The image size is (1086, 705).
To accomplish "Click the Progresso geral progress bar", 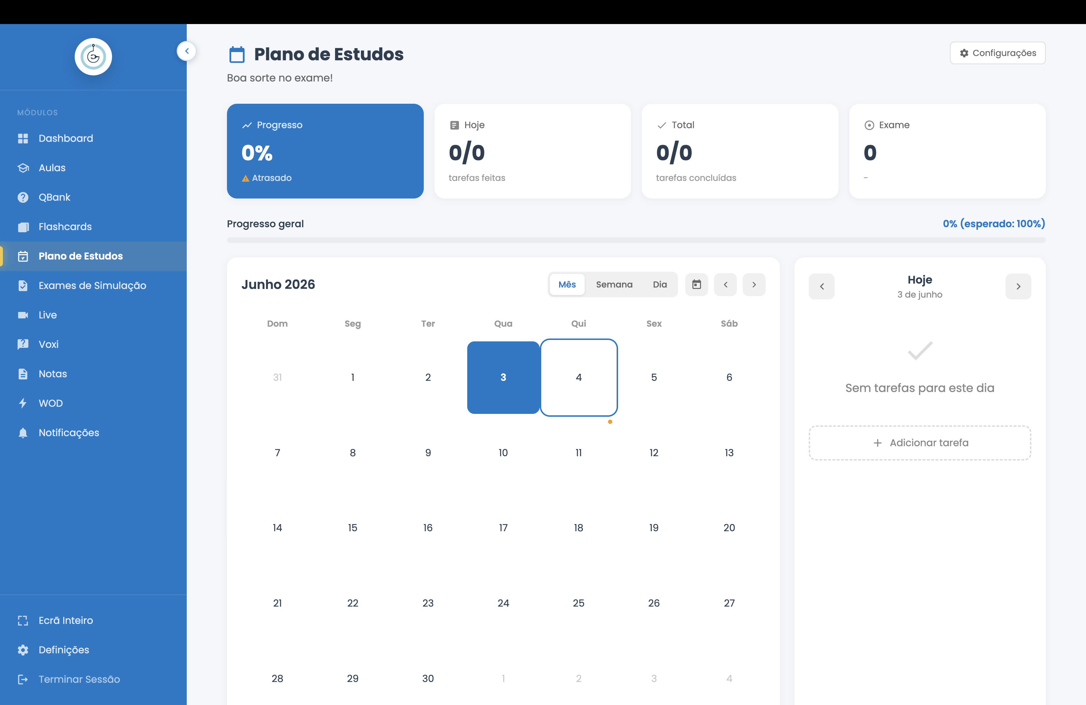I will (x=636, y=240).
